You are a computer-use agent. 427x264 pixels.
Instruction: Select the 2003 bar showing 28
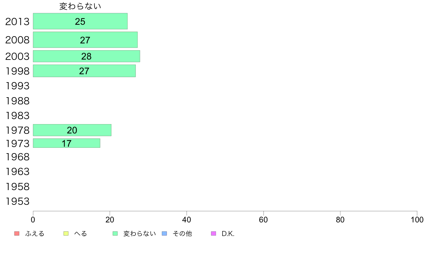pyautogui.click(x=87, y=56)
